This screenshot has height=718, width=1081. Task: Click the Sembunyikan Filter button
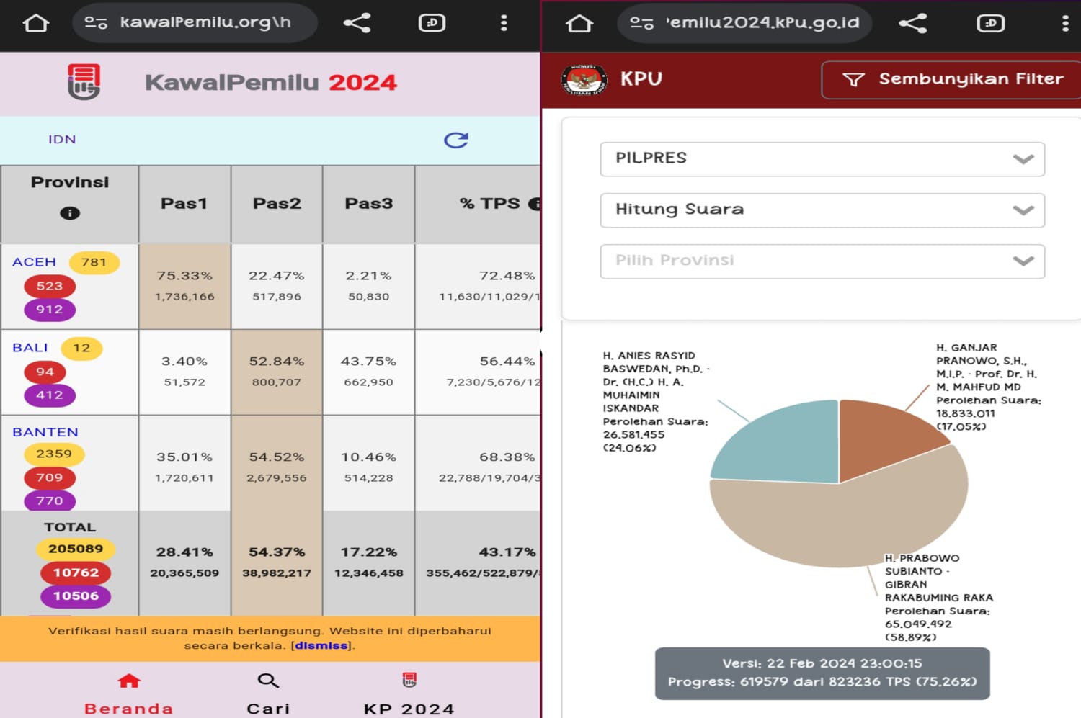[x=951, y=79]
